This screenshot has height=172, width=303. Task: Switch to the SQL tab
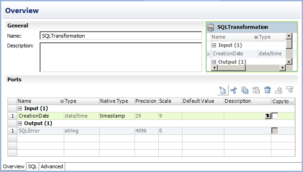(33, 166)
